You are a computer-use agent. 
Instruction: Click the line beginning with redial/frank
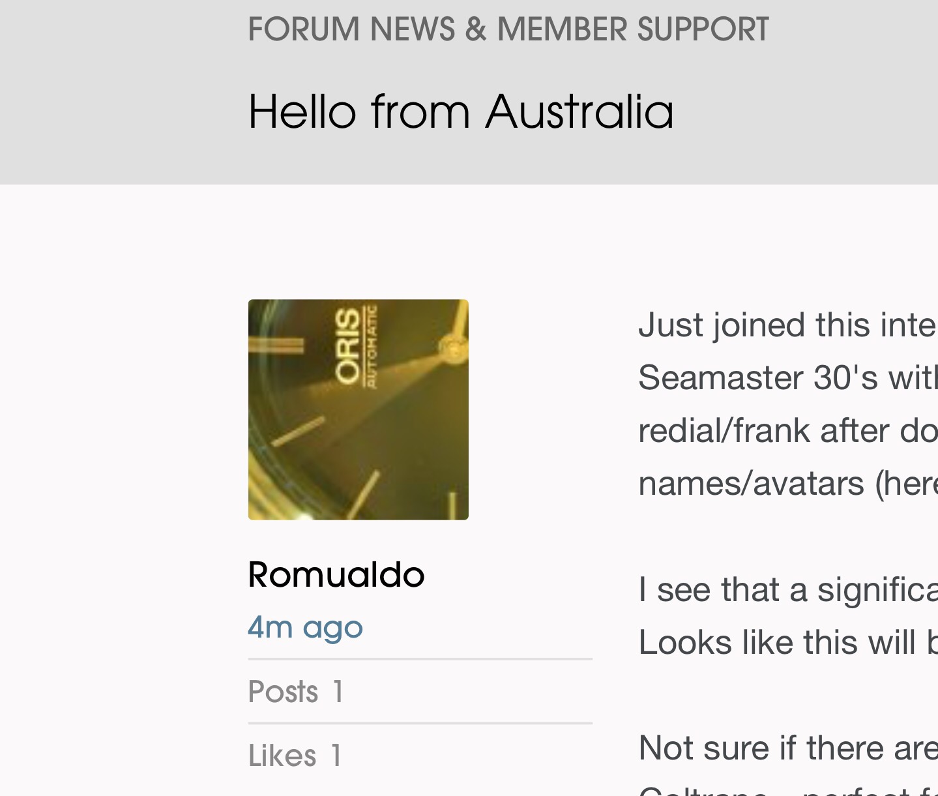[x=787, y=430]
